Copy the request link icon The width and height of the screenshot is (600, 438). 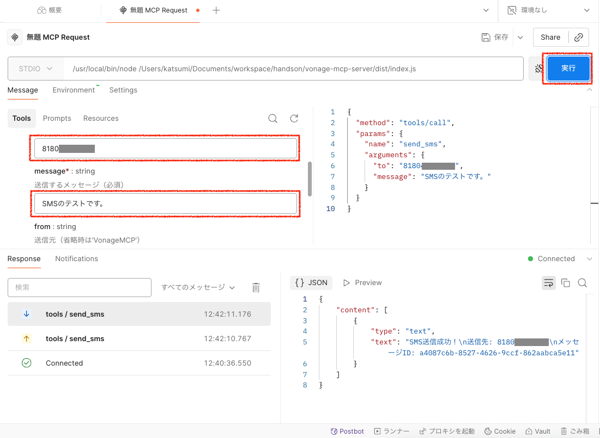pyautogui.click(x=578, y=37)
